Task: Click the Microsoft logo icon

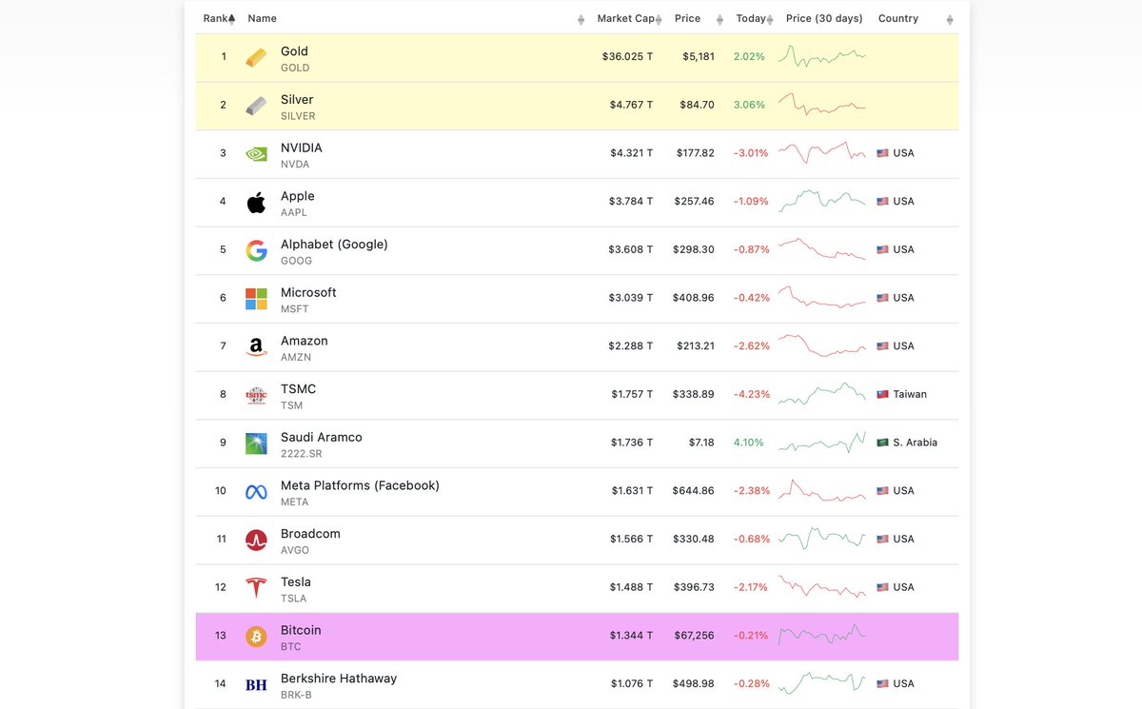Action: tap(256, 299)
